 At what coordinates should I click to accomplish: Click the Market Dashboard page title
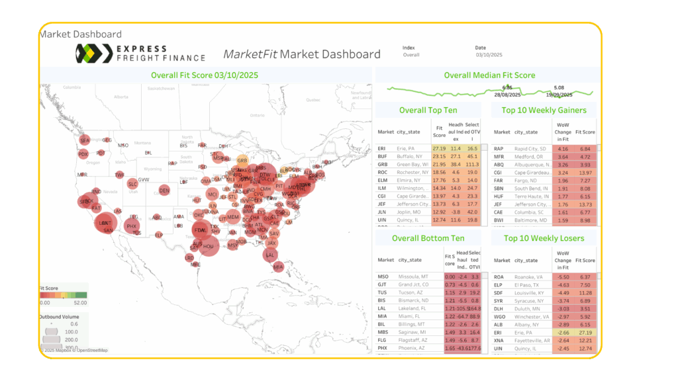pyautogui.click(x=80, y=34)
